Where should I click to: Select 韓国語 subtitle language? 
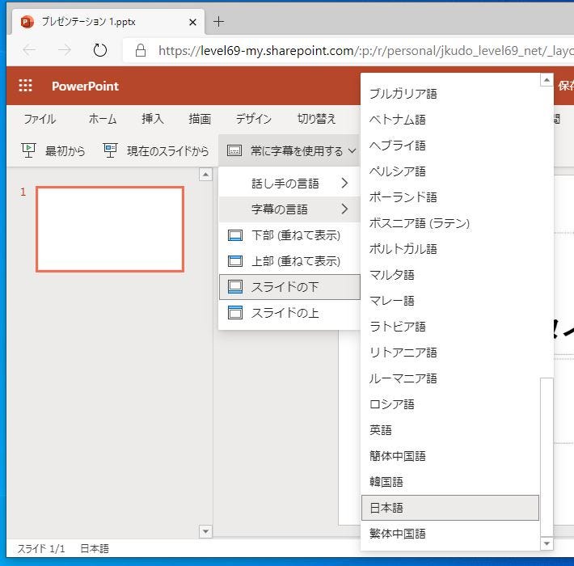(x=449, y=482)
